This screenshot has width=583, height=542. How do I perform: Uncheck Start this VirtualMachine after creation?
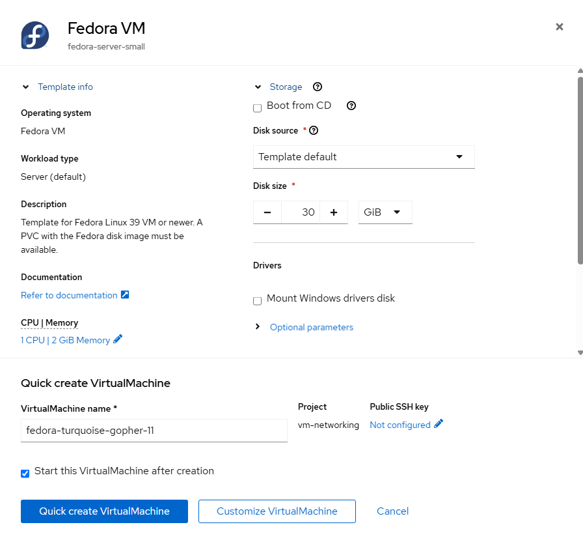pyautogui.click(x=25, y=474)
